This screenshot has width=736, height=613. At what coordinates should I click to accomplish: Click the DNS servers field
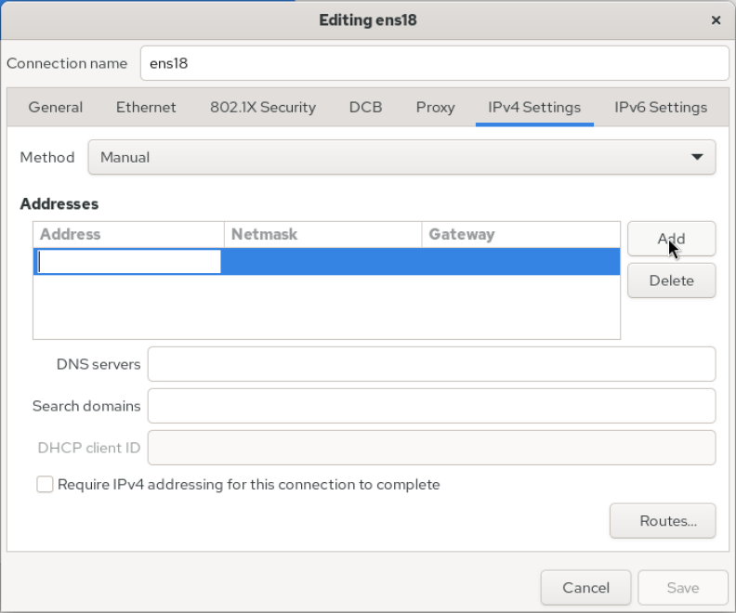tap(431, 364)
